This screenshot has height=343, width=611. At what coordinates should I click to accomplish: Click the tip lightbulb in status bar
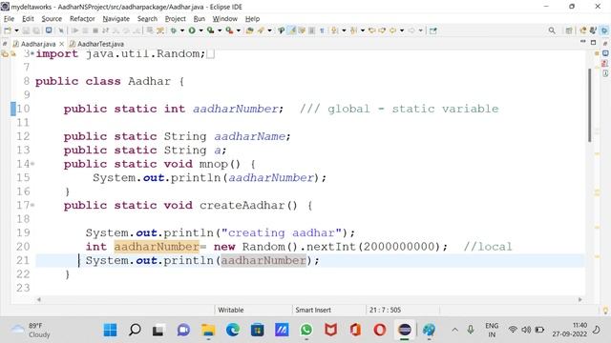pos(605,311)
